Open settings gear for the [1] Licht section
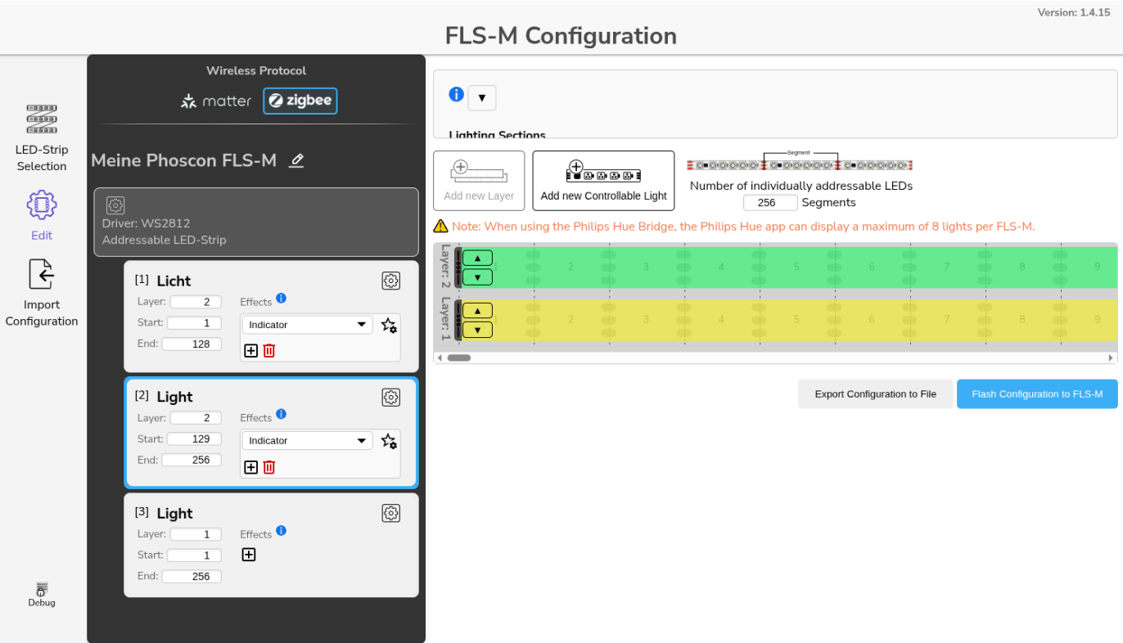 pyautogui.click(x=390, y=281)
